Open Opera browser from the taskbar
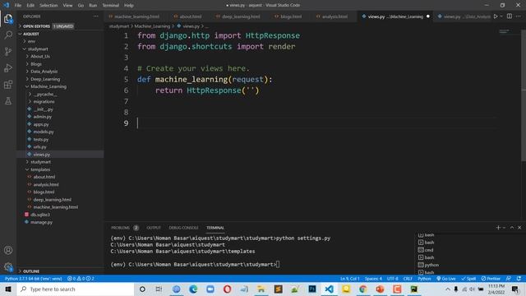The width and height of the screenshot is (526, 296). 227,289
